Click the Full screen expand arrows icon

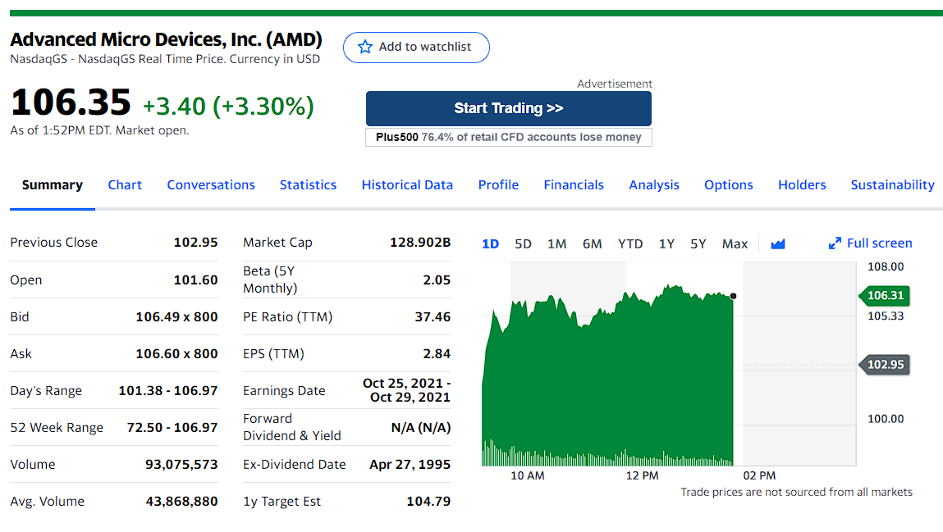tap(835, 243)
